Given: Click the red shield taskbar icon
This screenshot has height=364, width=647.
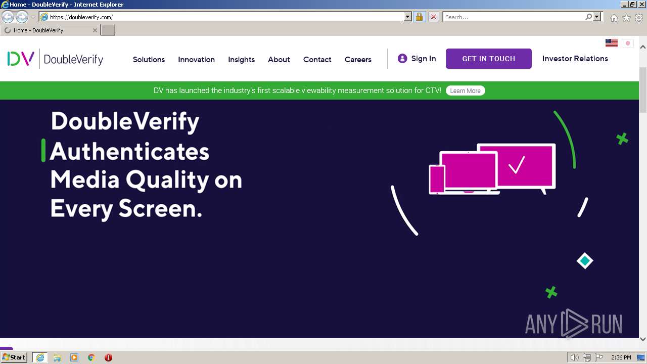Looking at the screenshot, I should pos(108,357).
